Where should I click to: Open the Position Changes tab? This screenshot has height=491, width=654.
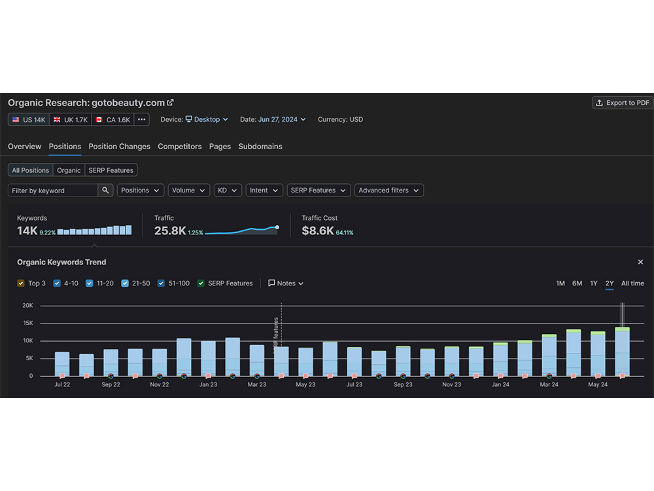(119, 147)
